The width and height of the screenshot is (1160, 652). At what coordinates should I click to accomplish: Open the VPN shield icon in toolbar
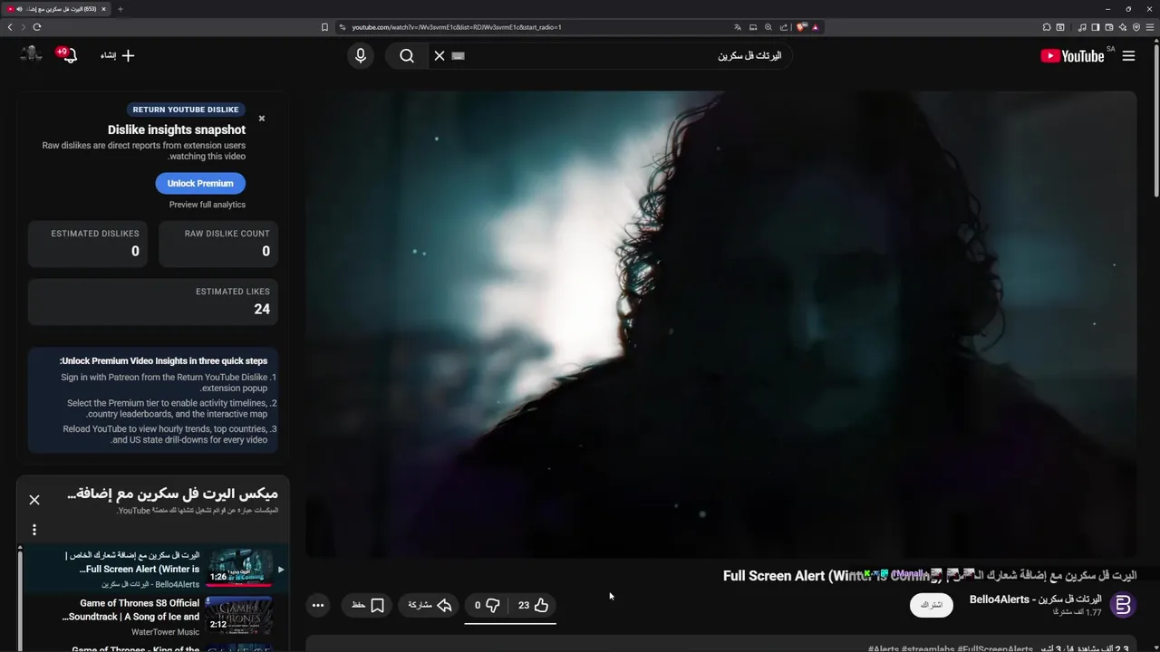(1136, 27)
